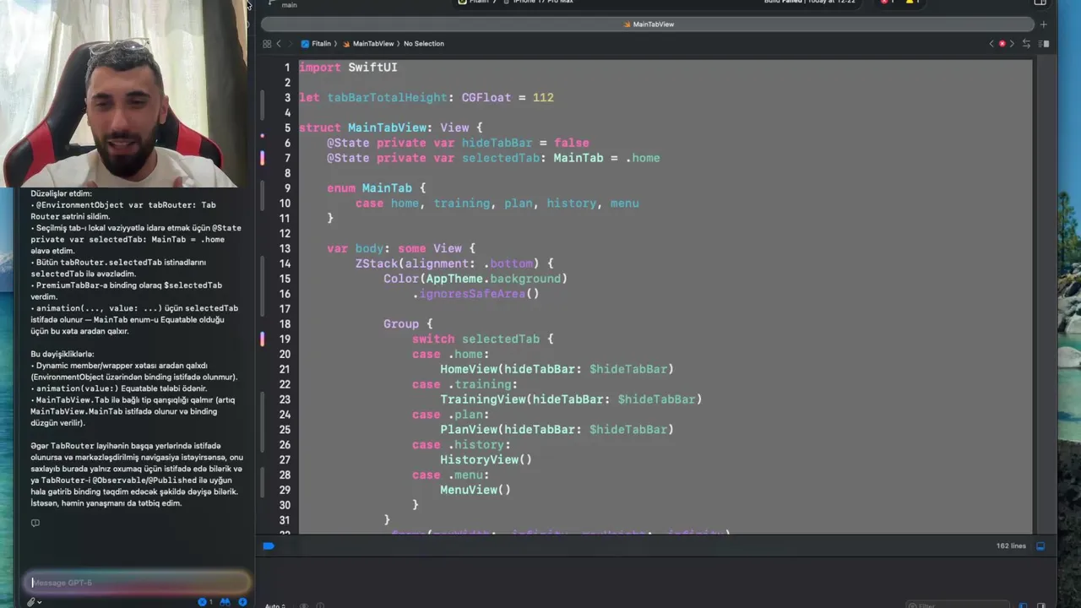Click the 162 lines status text
This screenshot has width=1081, height=608.
click(1011, 546)
